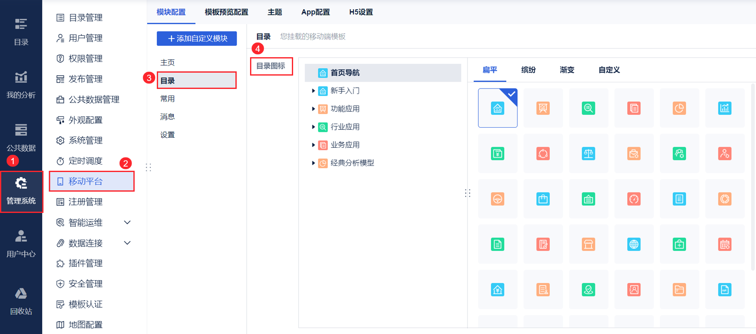
Task: Pick the orange briefcase with gear icon
Action: (634, 154)
